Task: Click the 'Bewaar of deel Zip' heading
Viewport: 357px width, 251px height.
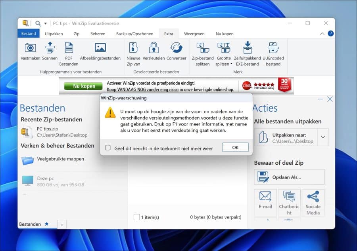Action: click(279, 163)
